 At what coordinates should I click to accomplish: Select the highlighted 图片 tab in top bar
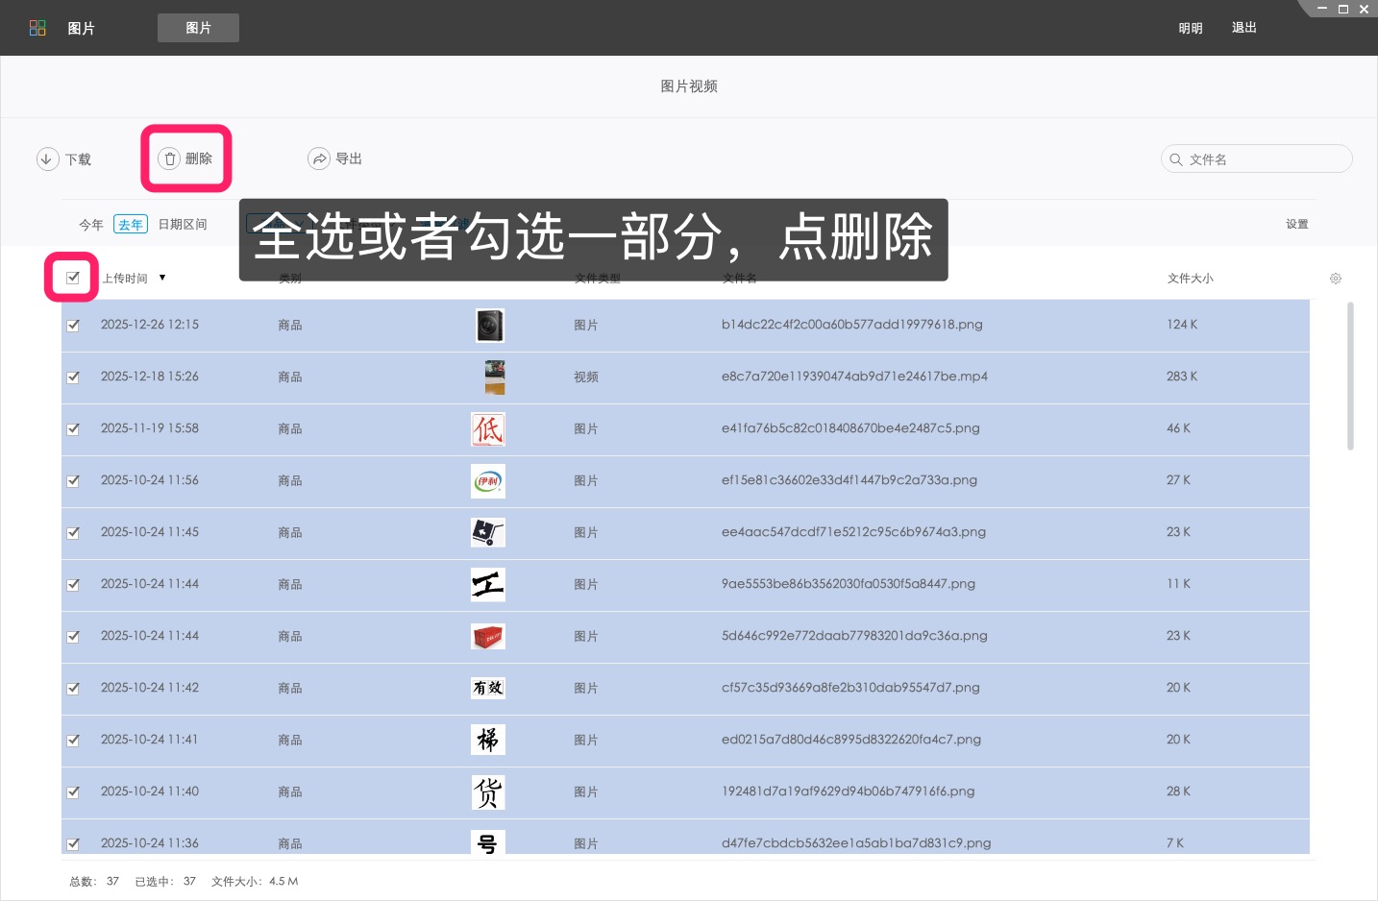(x=198, y=28)
